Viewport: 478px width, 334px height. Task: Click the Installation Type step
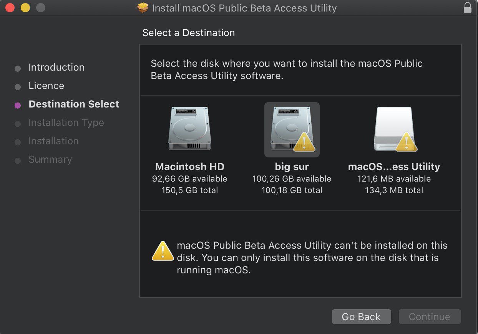(x=66, y=122)
